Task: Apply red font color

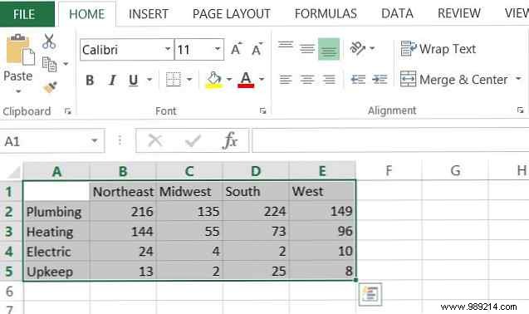Action: (246, 80)
